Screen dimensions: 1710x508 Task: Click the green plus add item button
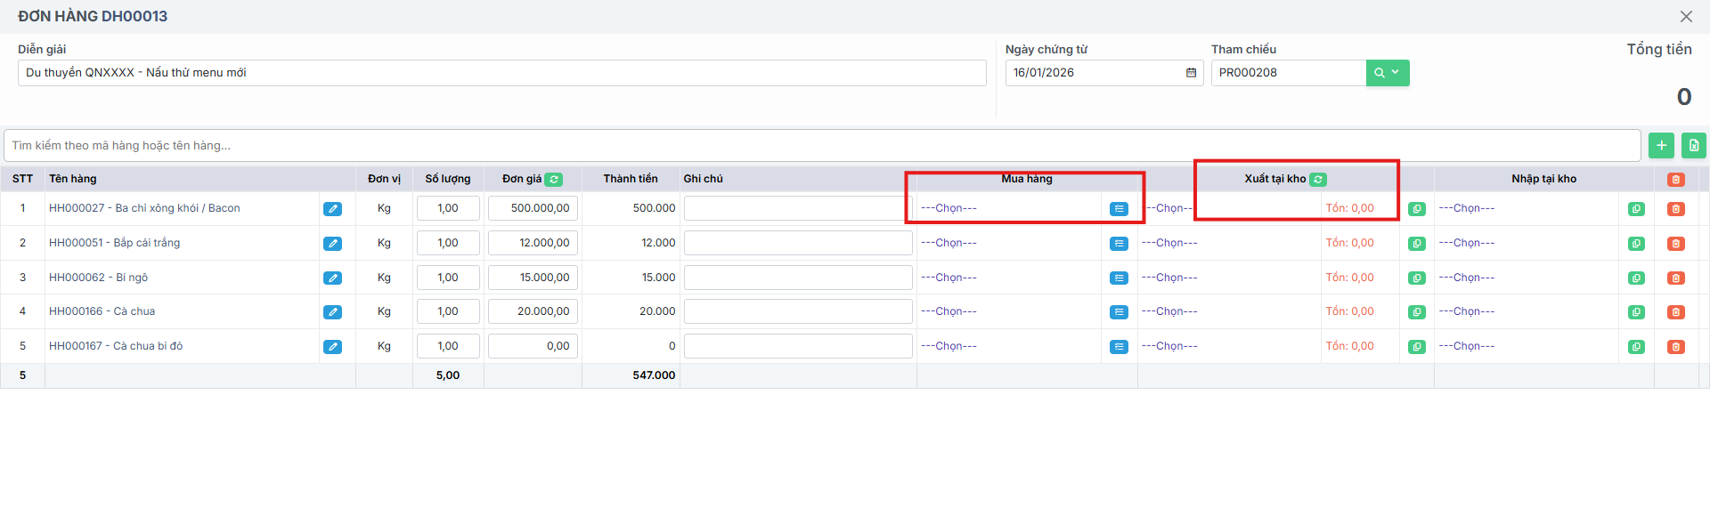click(1661, 145)
